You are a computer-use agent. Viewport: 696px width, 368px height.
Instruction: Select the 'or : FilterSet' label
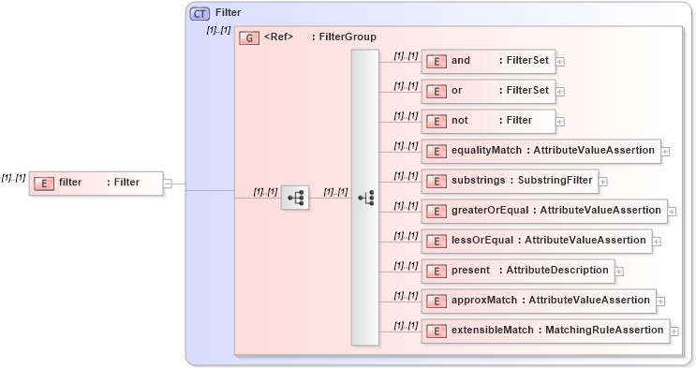tap(500, 90)
